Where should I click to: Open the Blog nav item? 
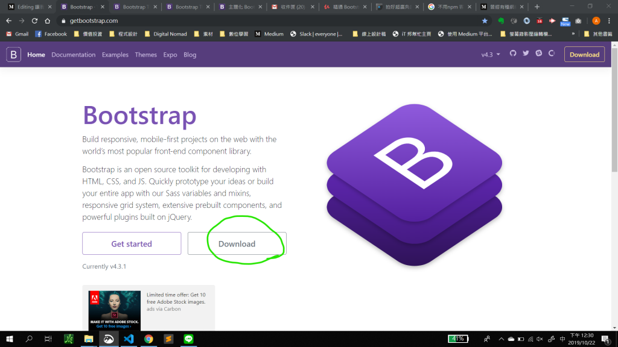click(x=190, y=55)
